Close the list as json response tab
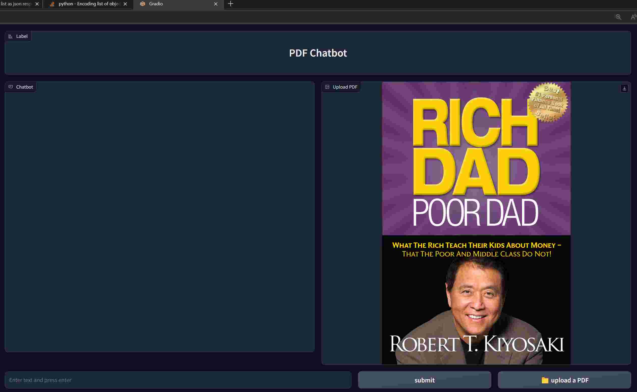Image resolution: width=637 pixels, height=392 pixels. point(37,4)
